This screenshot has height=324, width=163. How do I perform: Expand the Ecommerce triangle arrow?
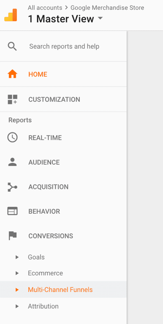pos(17,274)
